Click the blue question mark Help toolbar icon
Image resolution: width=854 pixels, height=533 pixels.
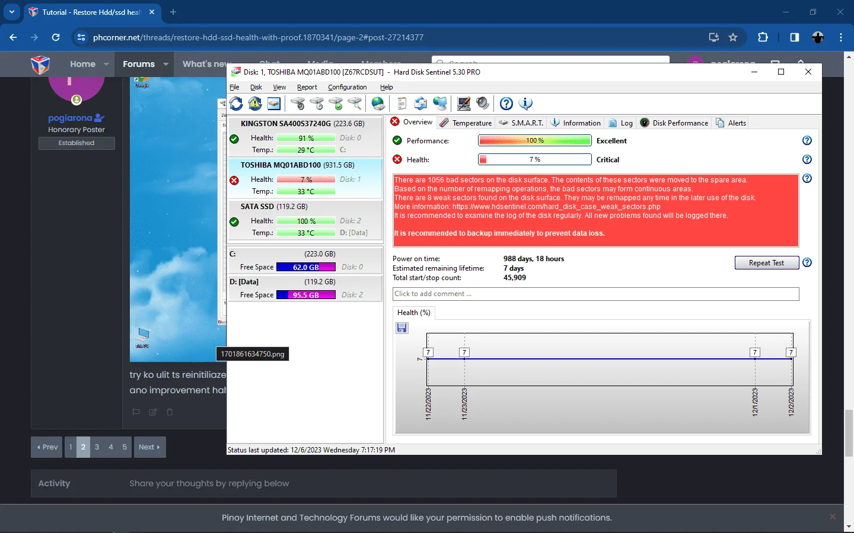(506, 104)
